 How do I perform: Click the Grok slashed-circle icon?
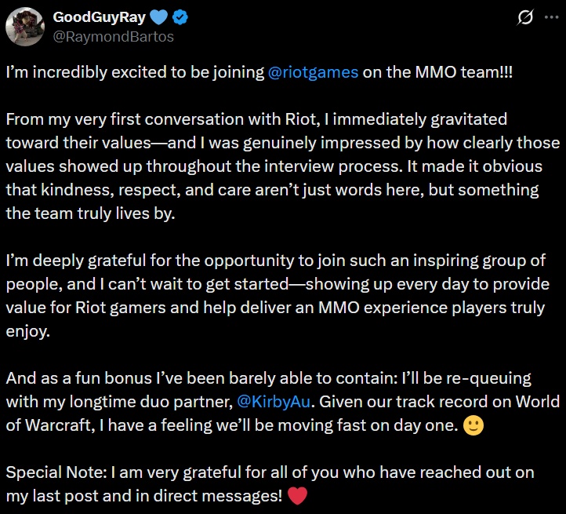527,18
